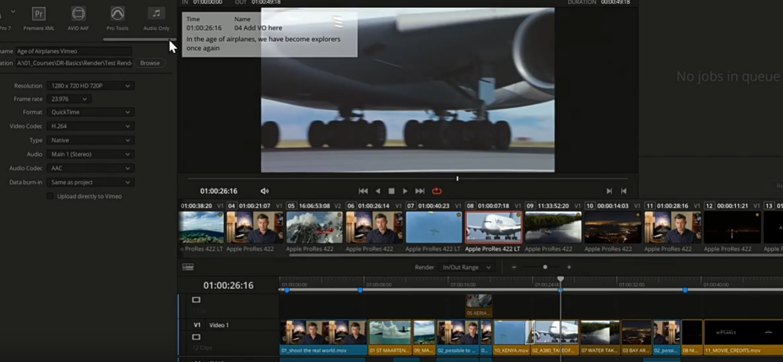Select the 02_A380_TAKEOF timeline clip
This screenshot has width=783, height=362.
[556, 337]
